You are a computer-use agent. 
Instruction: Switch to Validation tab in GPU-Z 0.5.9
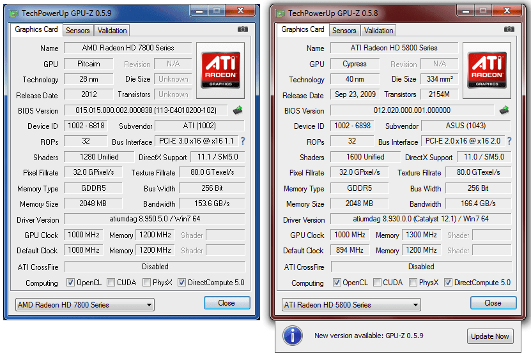[x=112, y=31]
